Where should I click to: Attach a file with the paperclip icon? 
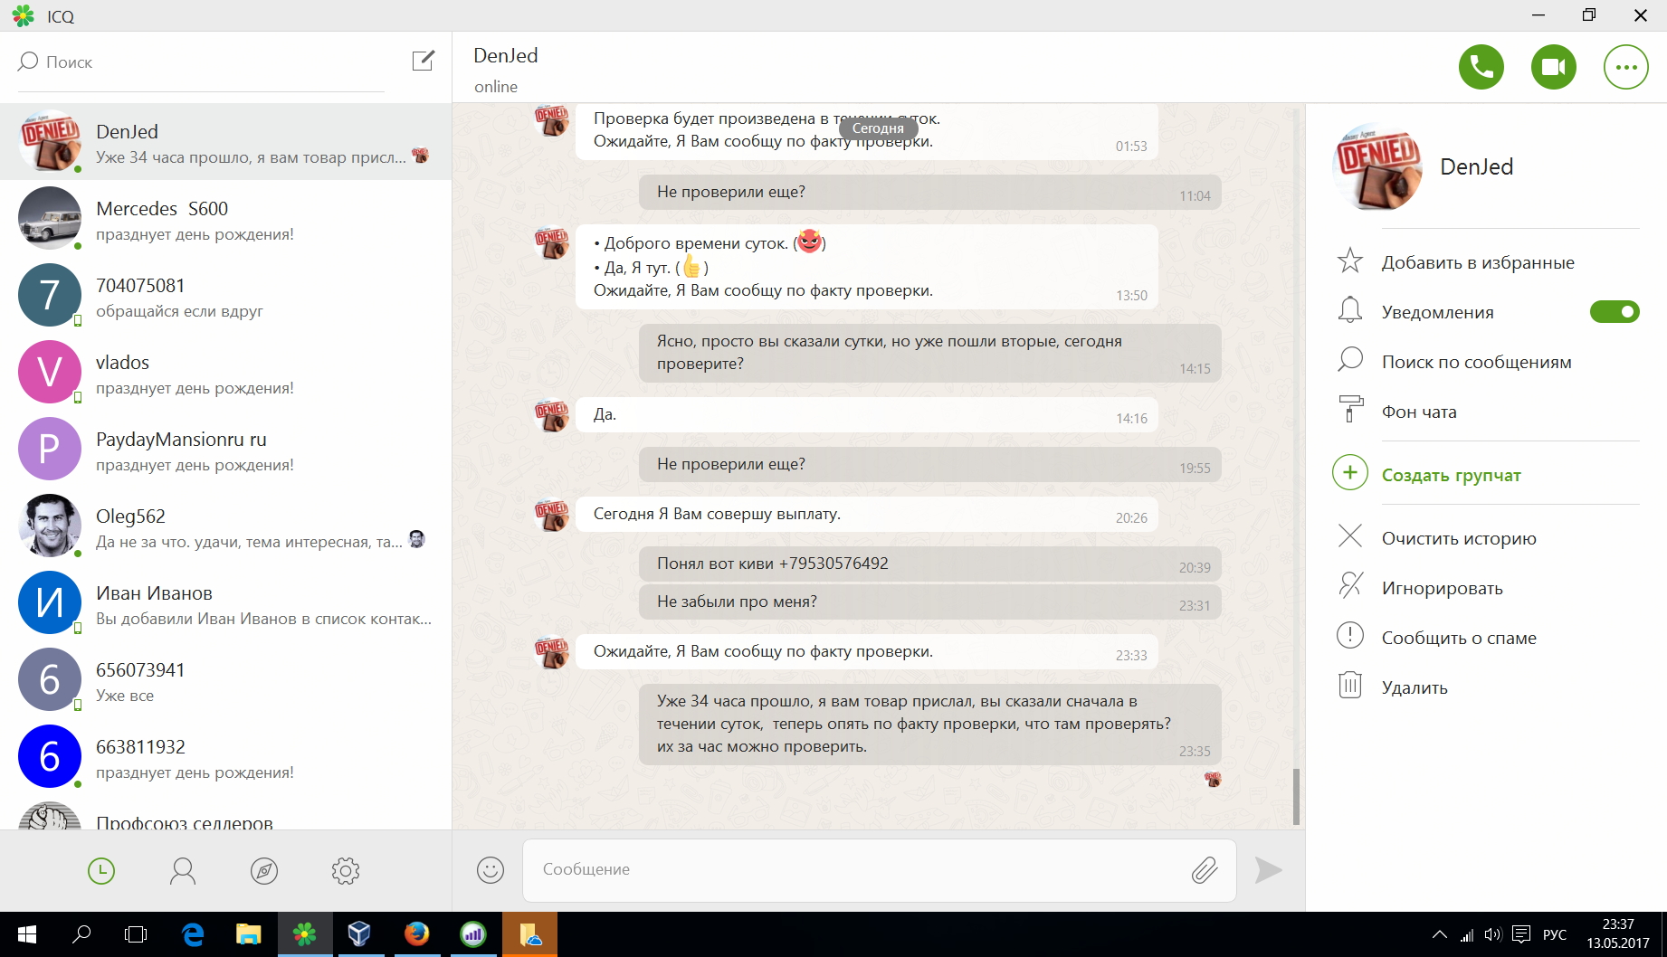pos(1204,870)
